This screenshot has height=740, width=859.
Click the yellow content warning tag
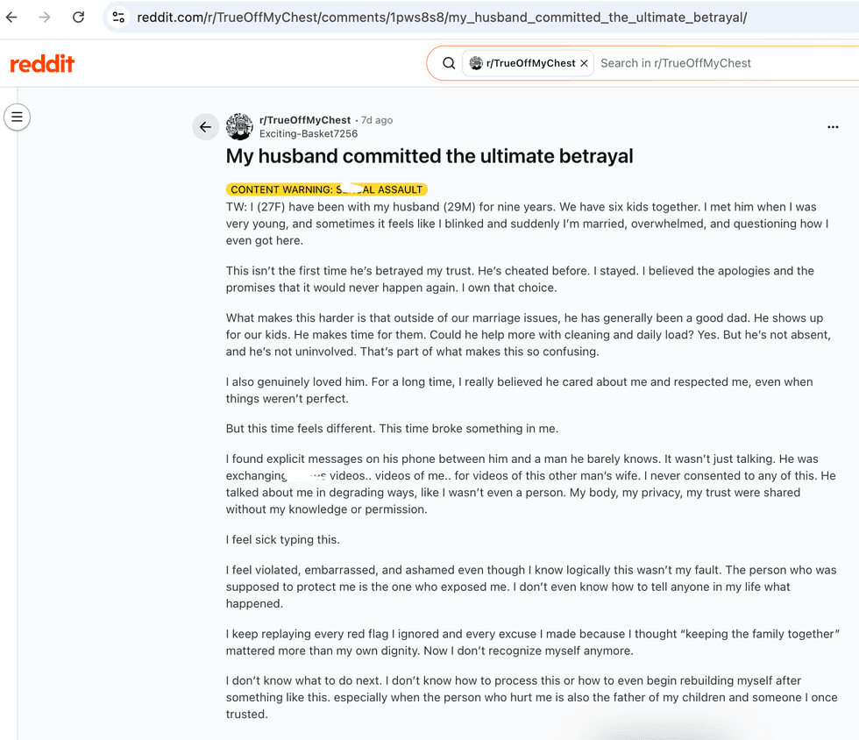(326, 189)
